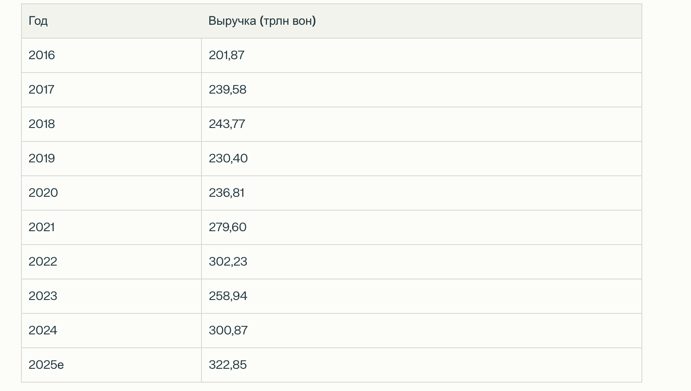Select the 2024 year cell

click(43, 331)
